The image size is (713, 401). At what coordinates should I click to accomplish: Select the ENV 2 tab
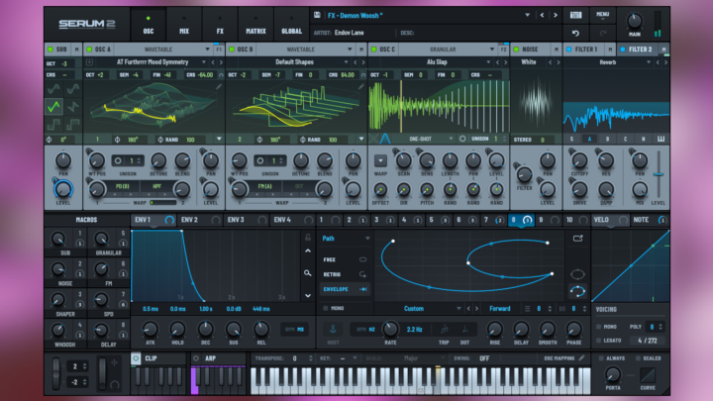[200, 220]
